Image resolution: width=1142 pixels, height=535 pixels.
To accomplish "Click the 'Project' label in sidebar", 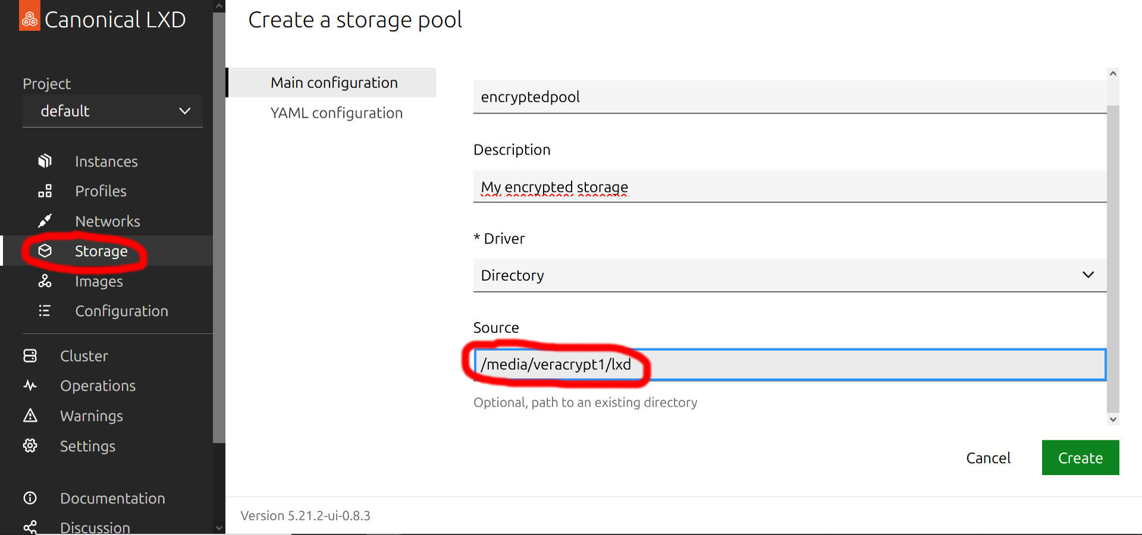I will coord(46,84).
